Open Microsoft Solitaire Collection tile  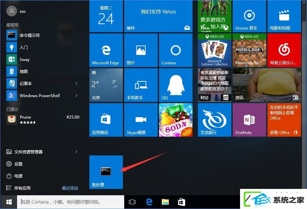214,50
